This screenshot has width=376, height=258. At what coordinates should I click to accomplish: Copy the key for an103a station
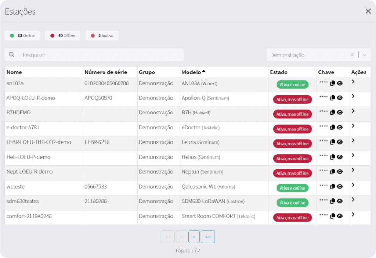point(332,83)
